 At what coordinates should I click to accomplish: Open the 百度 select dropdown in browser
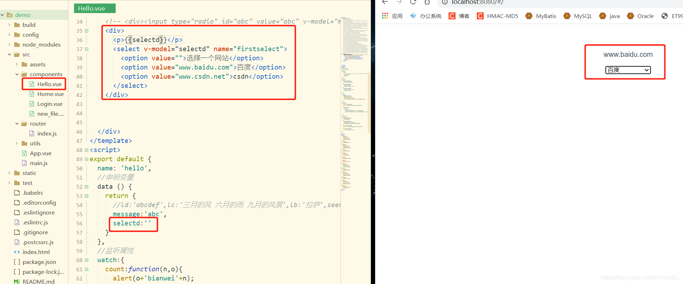tap(628, 70)
